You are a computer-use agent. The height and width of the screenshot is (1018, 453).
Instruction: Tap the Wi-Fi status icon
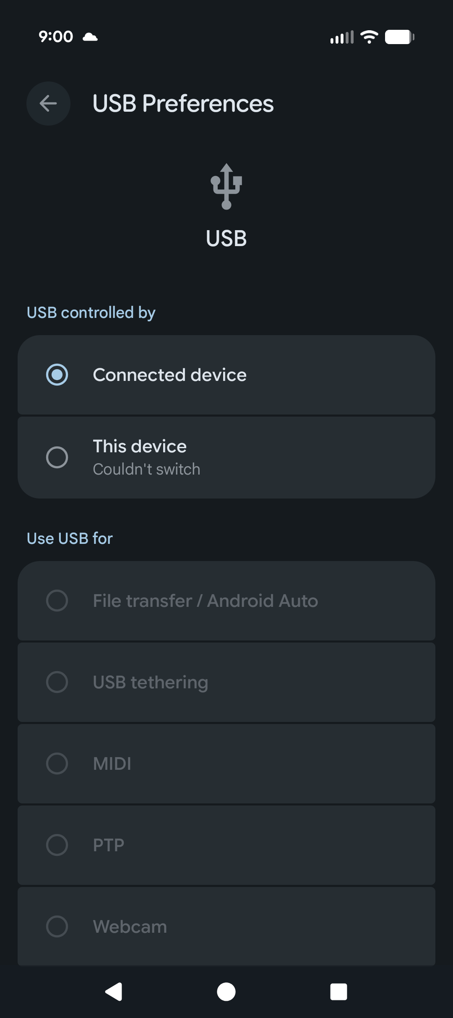tap(369, 37)
